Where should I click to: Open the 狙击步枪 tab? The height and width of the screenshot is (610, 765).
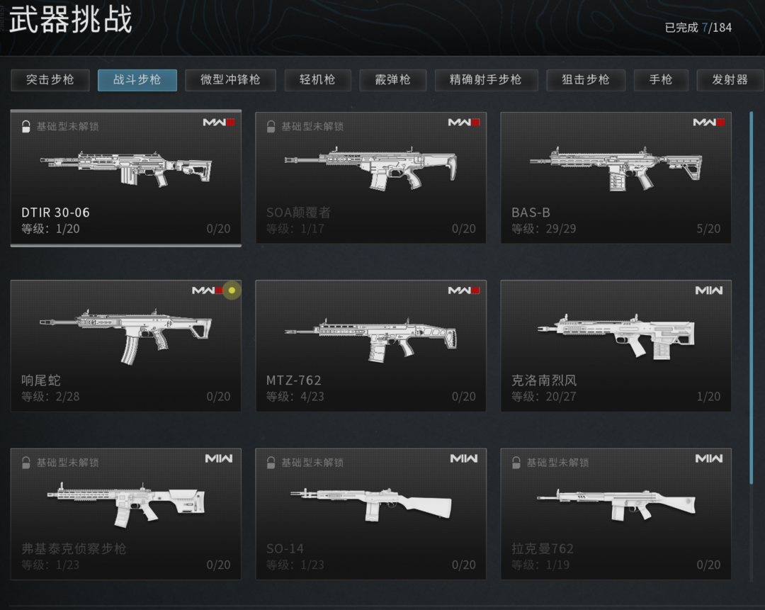pos(586,80)
